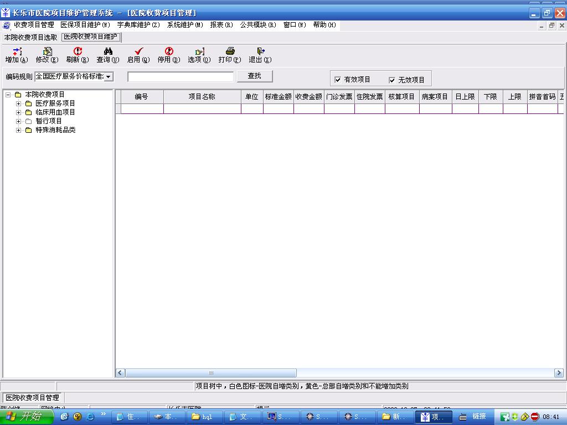Restore the inner child window
Image resolution: width=567 pixels, height=425 pixels.
pos(551,25)
